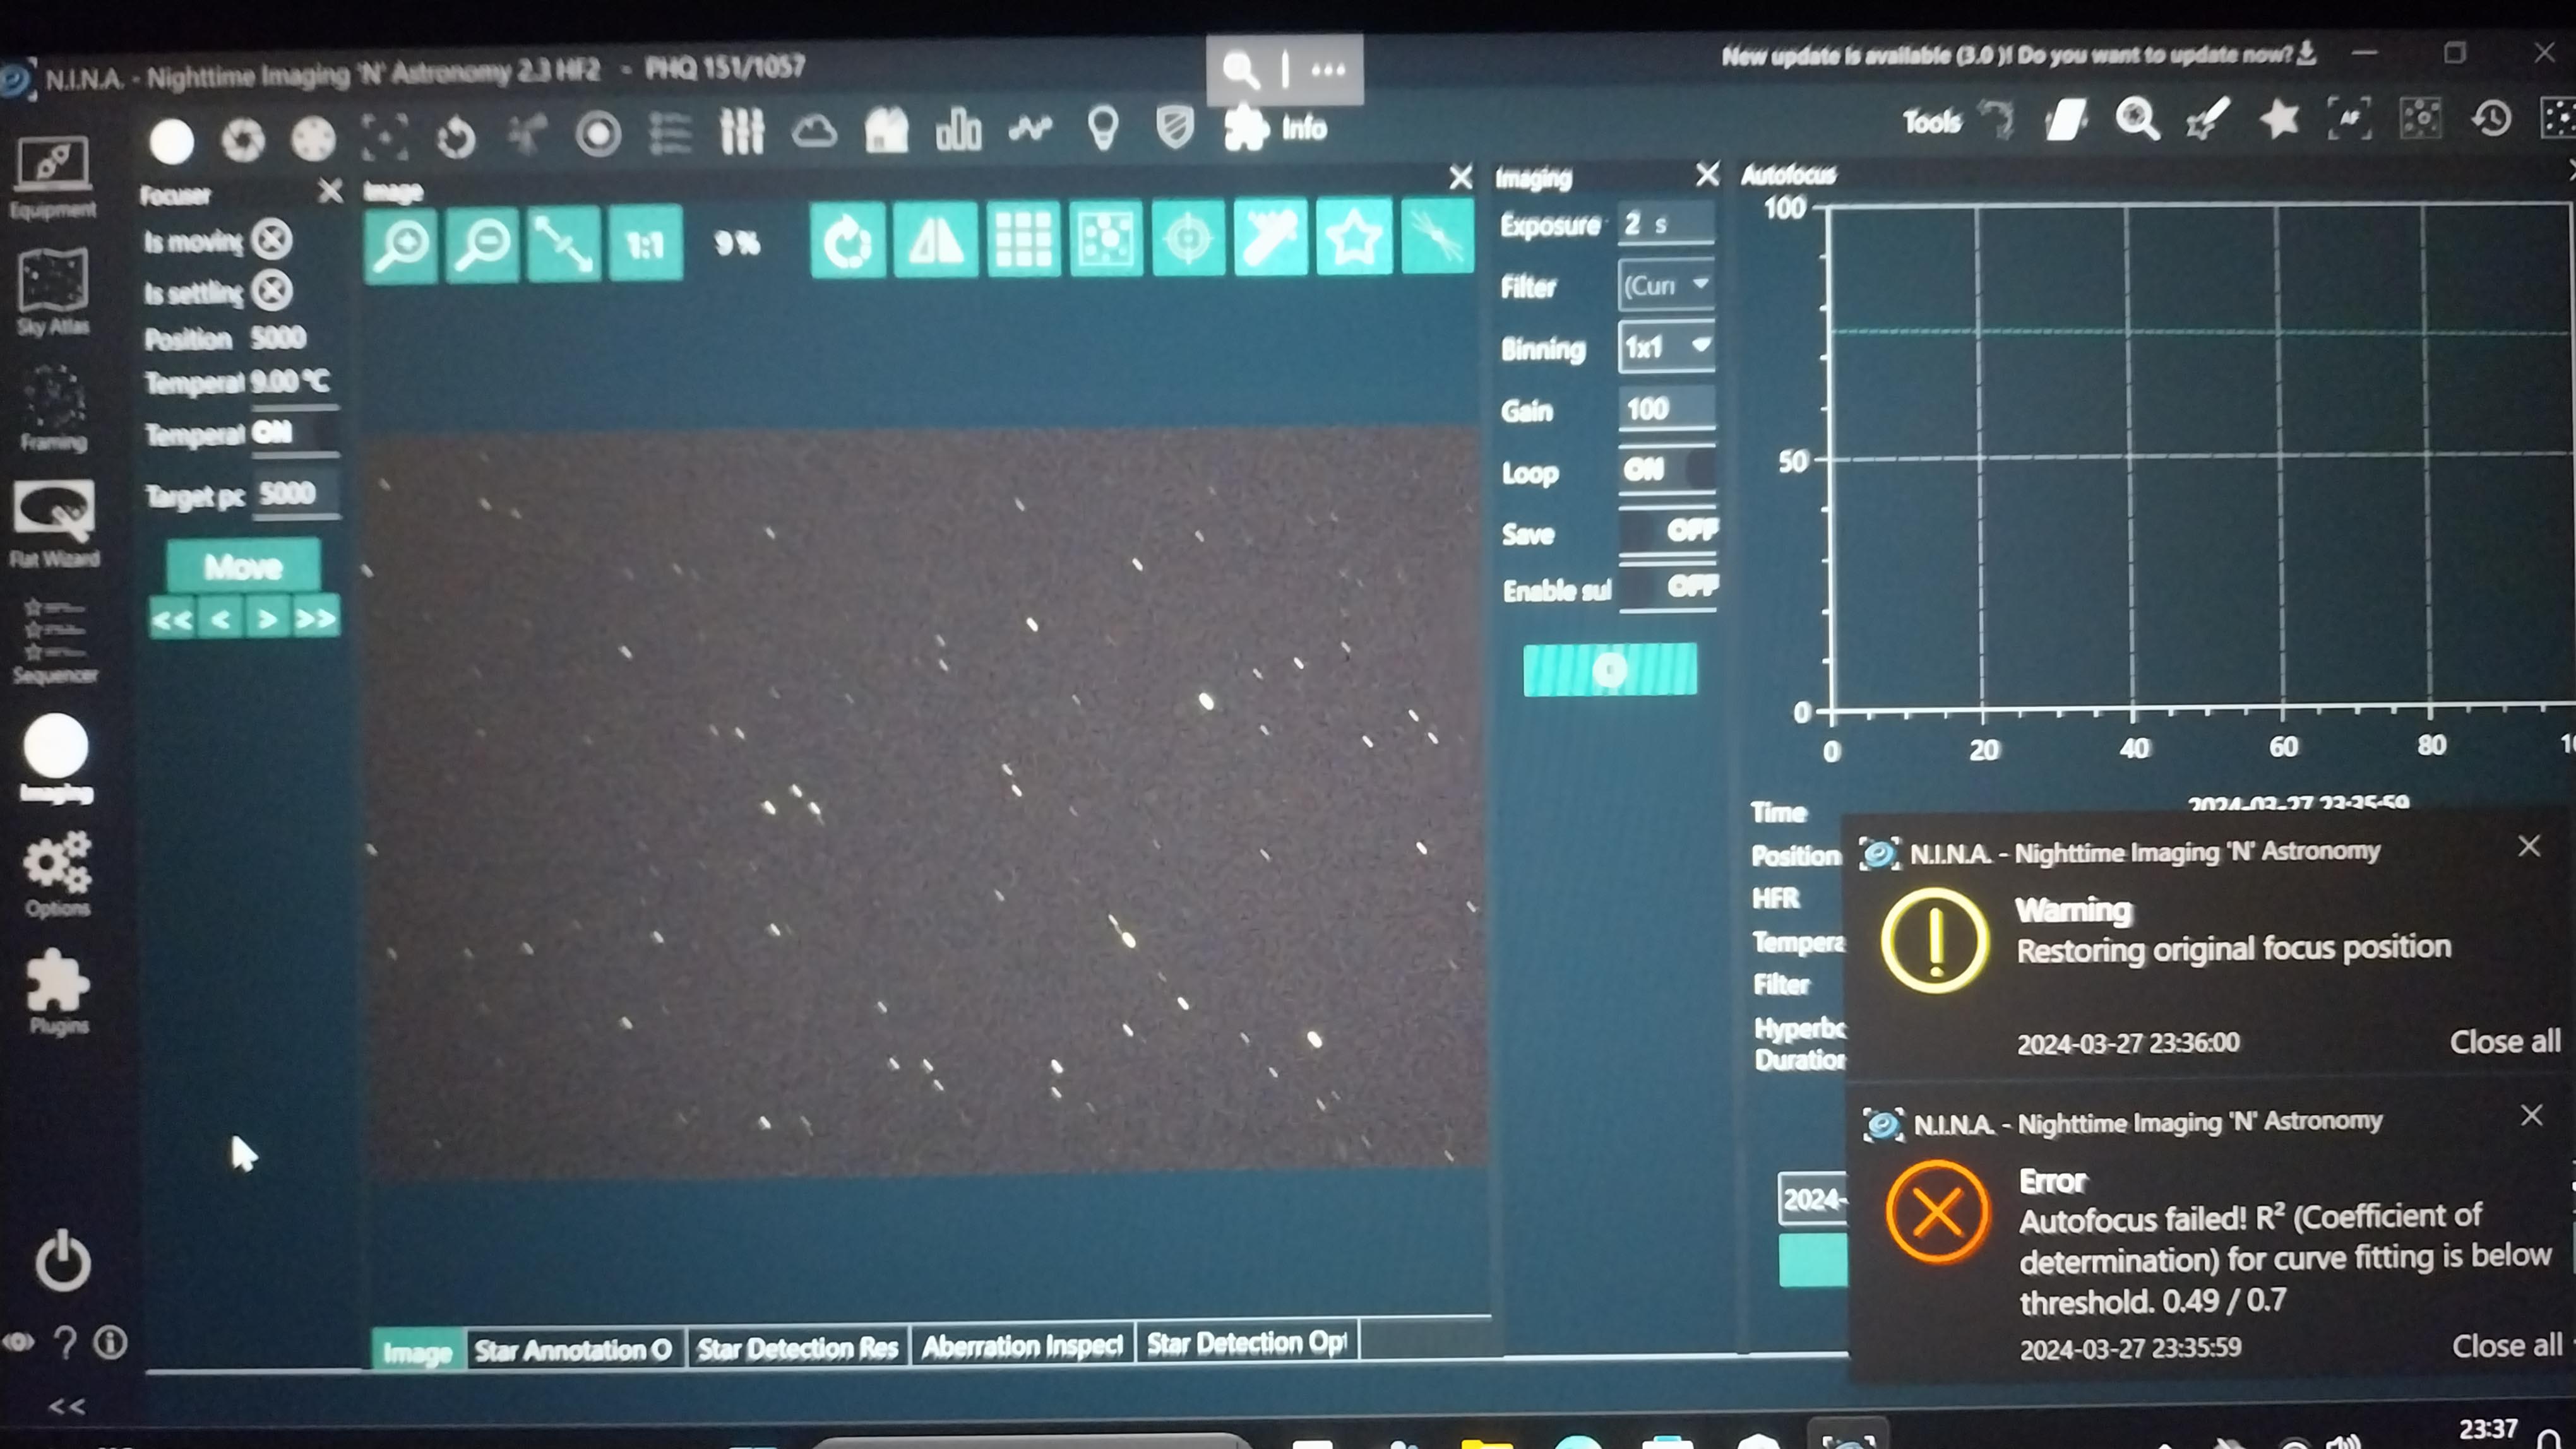Screen dimensions: 2576x1449
Task: Click the clock history tool icon
Action: 2491,119
